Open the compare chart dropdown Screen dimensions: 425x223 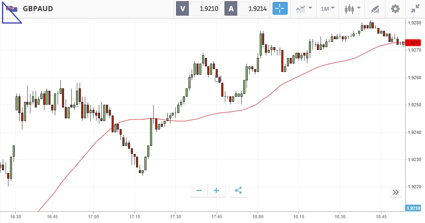click(x=304, y=8)
